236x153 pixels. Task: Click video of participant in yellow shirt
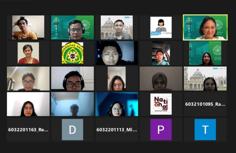28,27
